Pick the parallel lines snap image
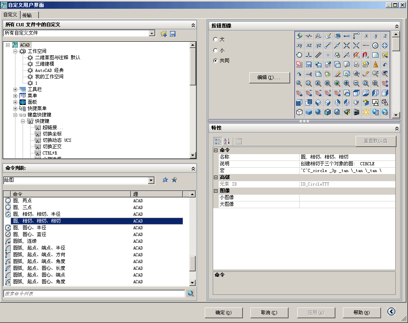Screen dimensions: 408x323 pos(318,55)
